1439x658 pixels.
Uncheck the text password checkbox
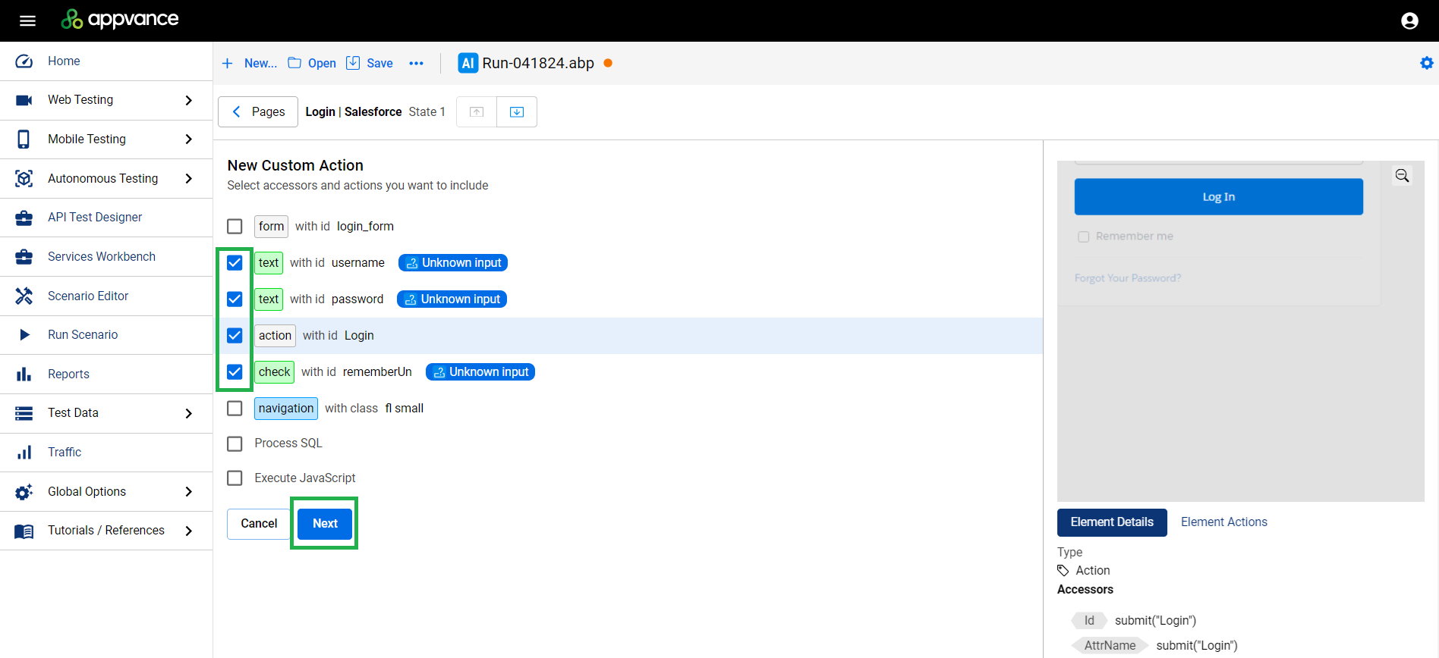(235, 299)
